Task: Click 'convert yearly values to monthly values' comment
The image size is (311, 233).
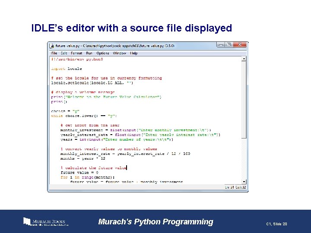Action: point(109,149)
